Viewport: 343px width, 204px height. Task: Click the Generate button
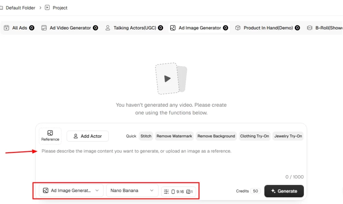point(284,191)
